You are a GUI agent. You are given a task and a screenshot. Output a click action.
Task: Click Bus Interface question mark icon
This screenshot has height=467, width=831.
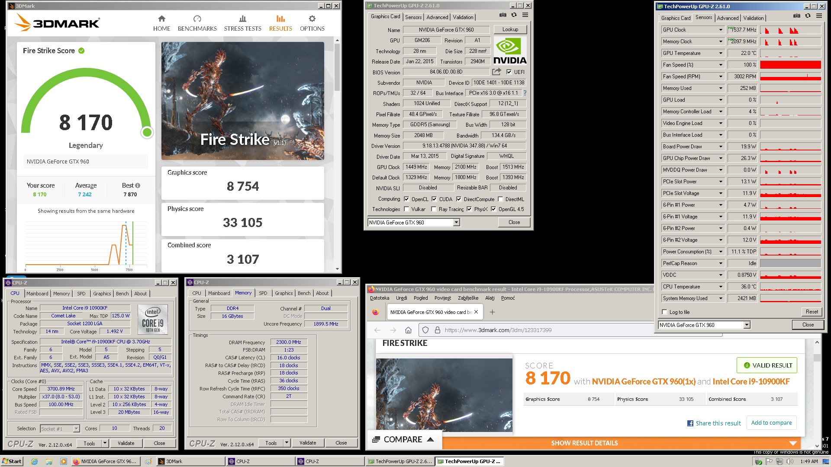coord(525,93)
